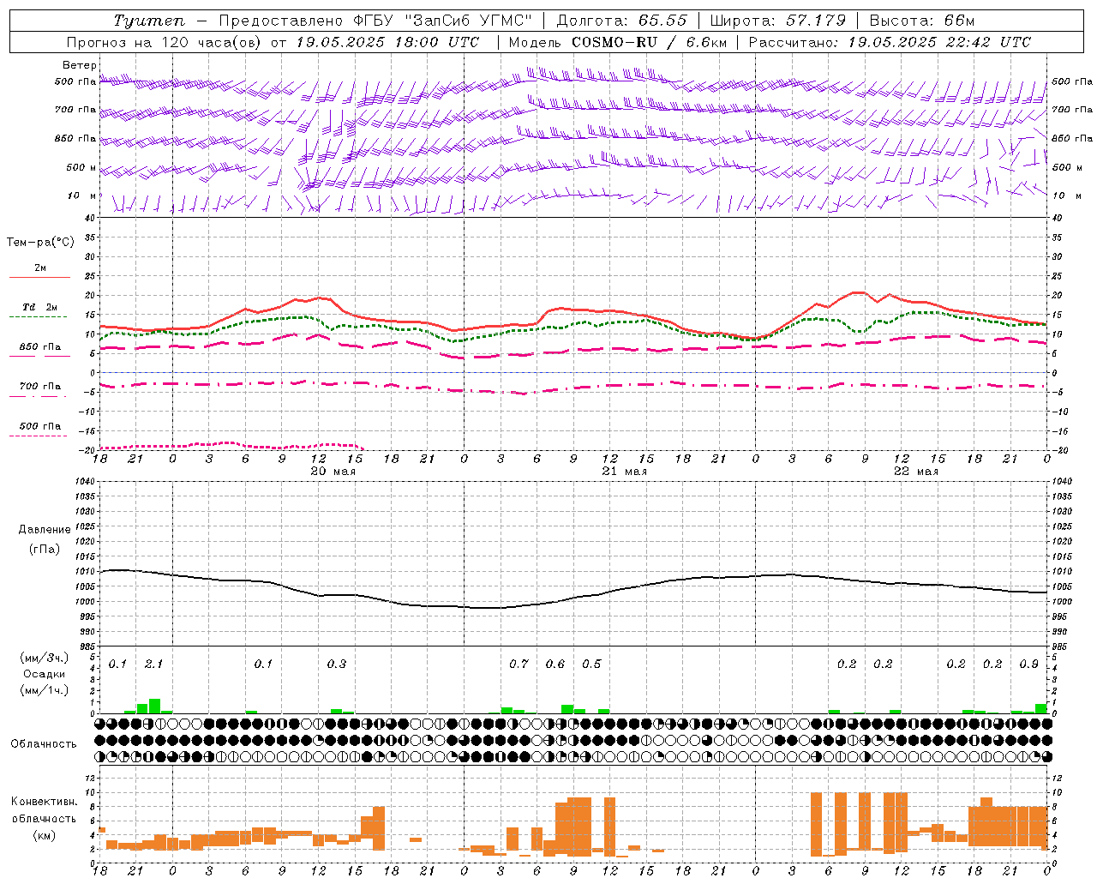Click the Конвективн. chart label
The width and height of the screenshot is (1097, 878).
click(x=45, y=802)
